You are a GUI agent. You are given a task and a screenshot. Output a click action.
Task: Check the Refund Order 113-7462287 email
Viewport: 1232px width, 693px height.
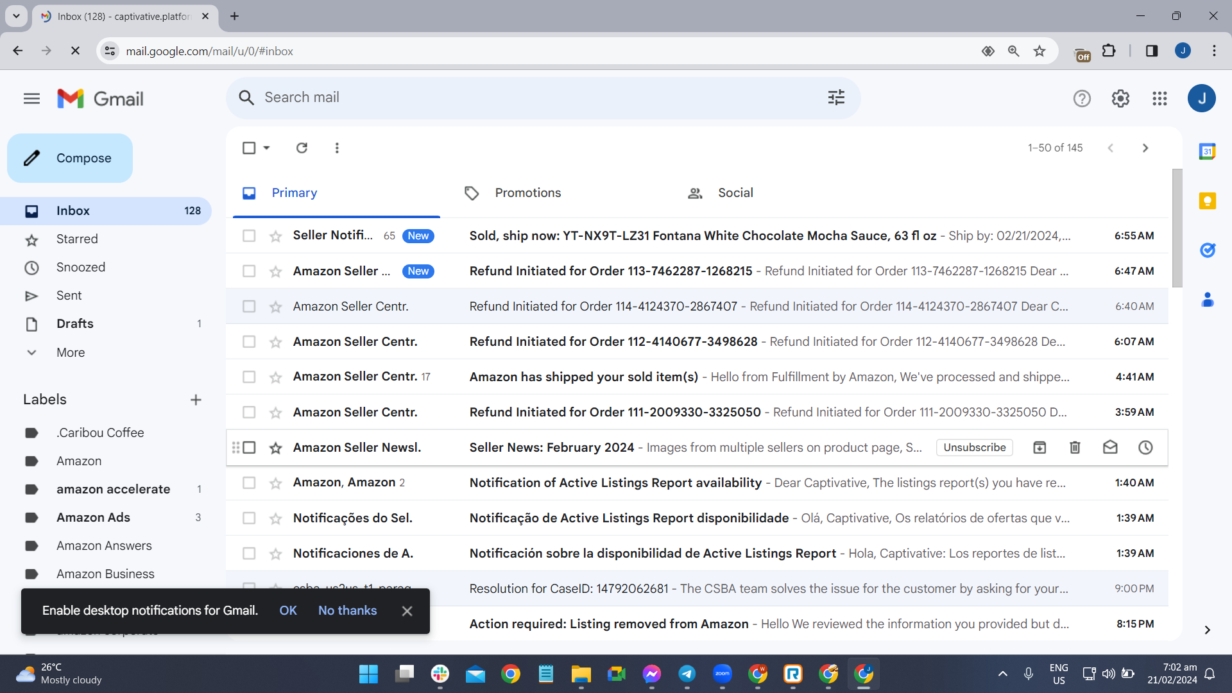click(x=249, y=271)
